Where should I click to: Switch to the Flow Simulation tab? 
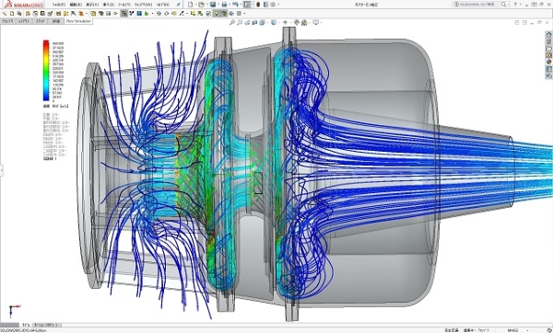(x=78, y=21)
